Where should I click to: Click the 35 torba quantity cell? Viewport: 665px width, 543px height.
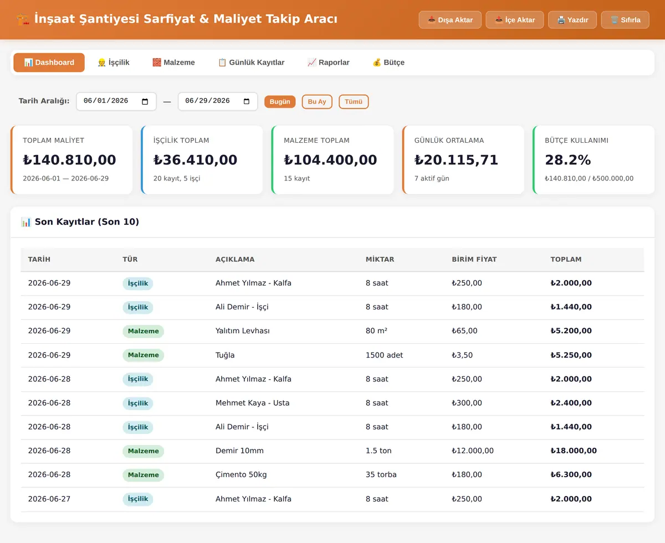(x=381, y=474)
